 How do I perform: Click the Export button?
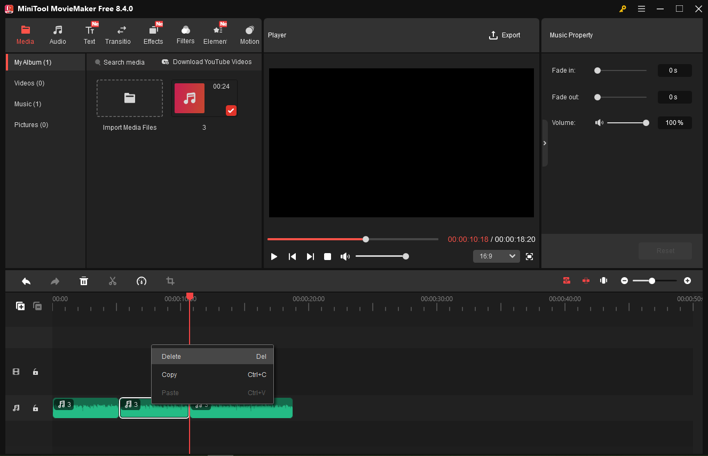click(504, 35)
